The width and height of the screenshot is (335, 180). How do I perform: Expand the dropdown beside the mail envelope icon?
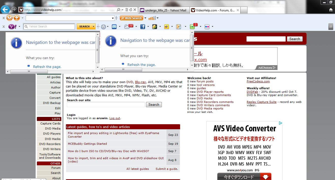(120, 26)
